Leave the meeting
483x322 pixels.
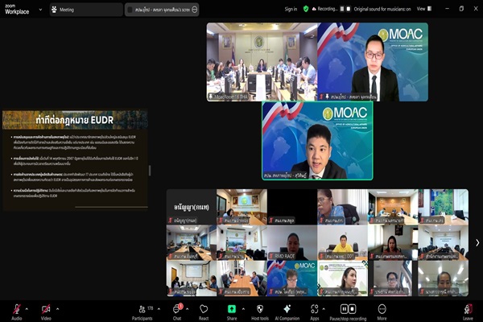[x=468, y=310]
